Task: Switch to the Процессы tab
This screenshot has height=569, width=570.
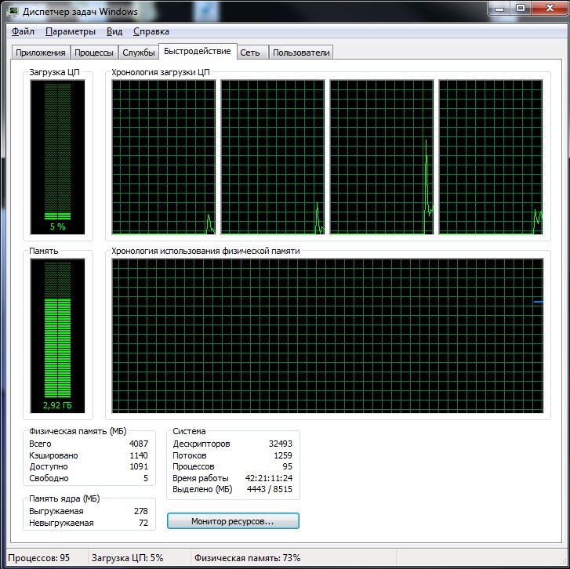Action: coord(94,53)
